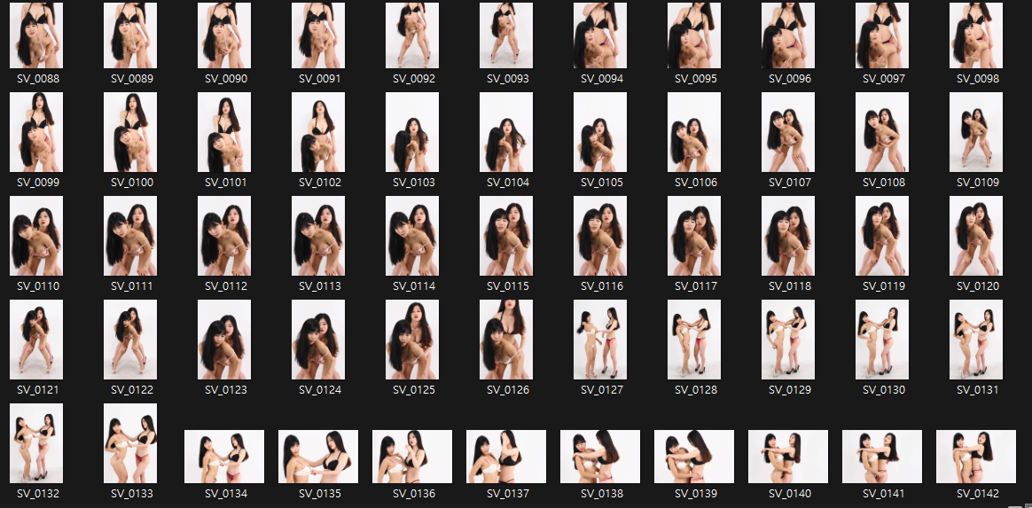Pick the SV_0131 image file

pos(976,340)
